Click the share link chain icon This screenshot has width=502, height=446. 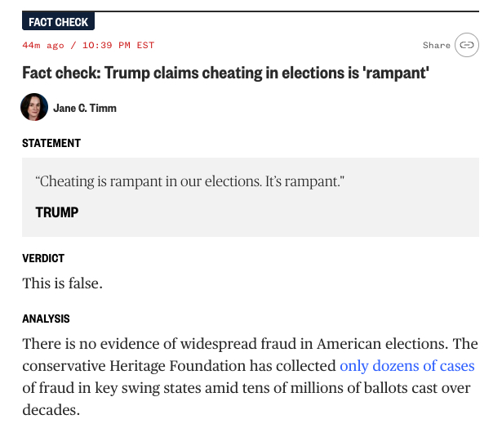(x=466, y=45)
